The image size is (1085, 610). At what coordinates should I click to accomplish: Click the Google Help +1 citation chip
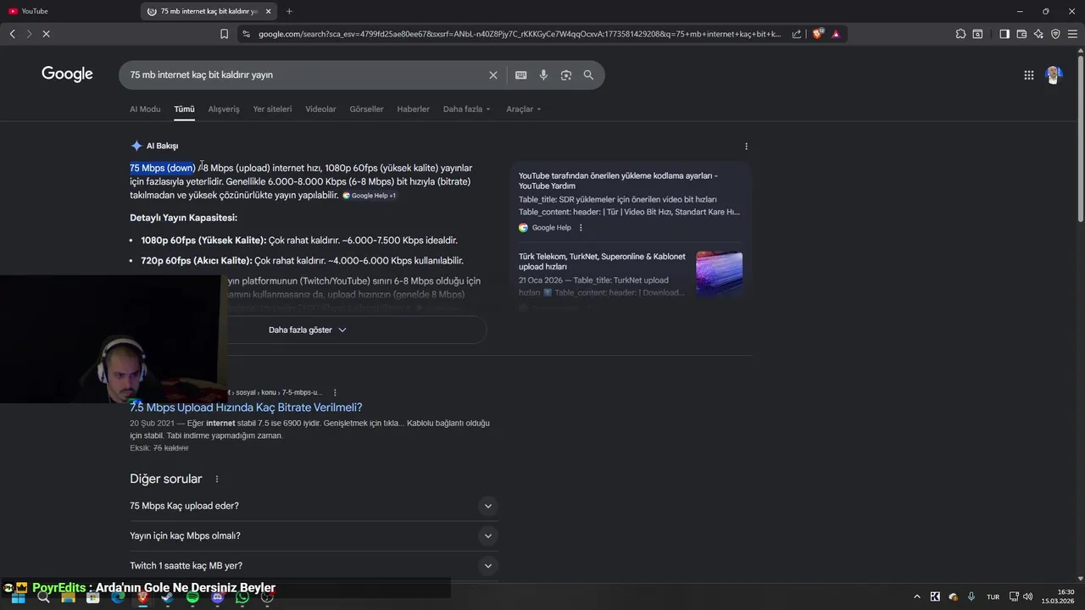pyautogui.click(x=370, y=196)
